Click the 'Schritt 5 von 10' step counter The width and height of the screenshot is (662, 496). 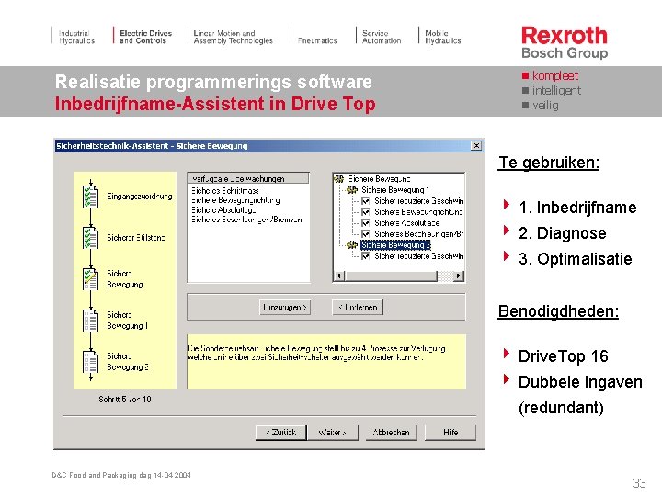pyautogui.click(x=124, y=399)
